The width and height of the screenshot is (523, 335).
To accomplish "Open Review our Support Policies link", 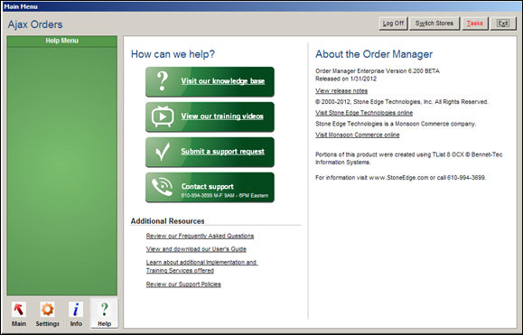I will click(x=183, y=284).
